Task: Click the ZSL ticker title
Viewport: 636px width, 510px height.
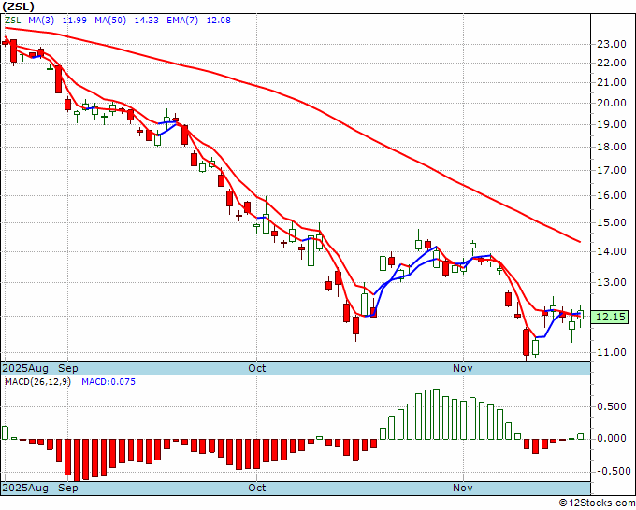Action: coord(19,7)
